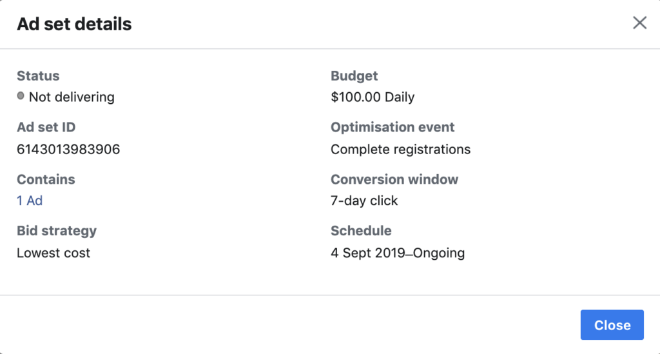
Task: Click the 4 Sept 2019–Ongoing schedule value
Action: pyautogui.click(x=398, y=252)
